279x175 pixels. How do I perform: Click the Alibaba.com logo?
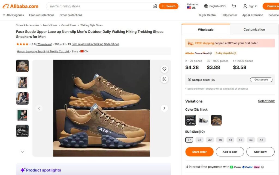pyautogui.click(x=20, y=6)
